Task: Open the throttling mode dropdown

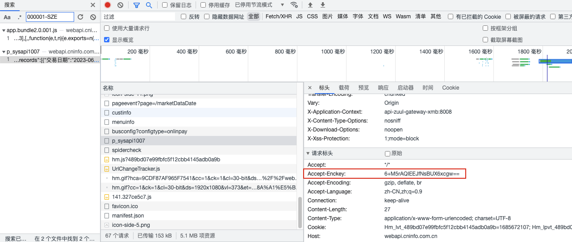Action: click(259, 5)
